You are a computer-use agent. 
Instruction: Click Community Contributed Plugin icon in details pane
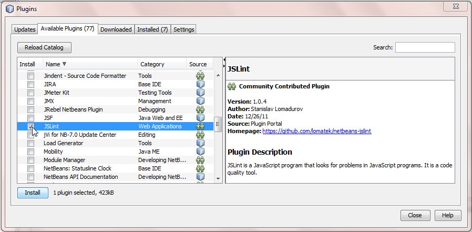(232, 86)
